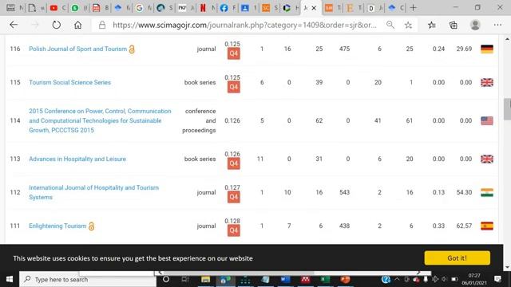The image size is (511, 287).
Task: Open the favorites list icon
Action: [432, 25]
